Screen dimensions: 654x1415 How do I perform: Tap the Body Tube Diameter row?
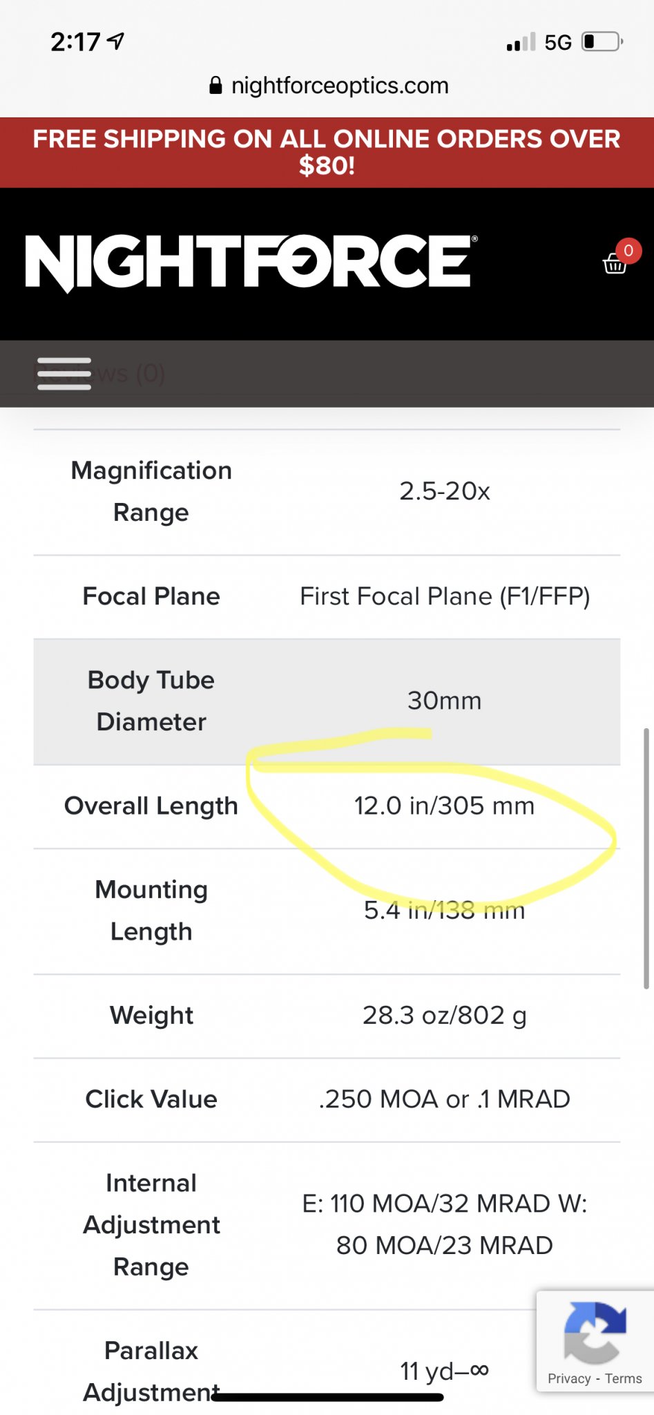click(x=327, y=701)
